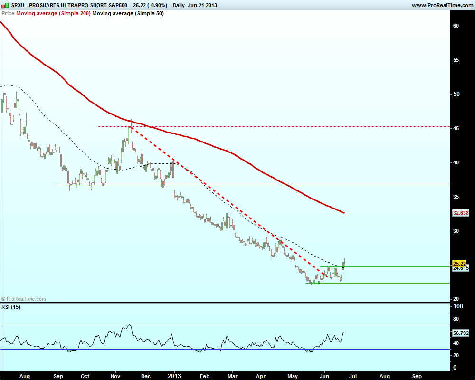
Task: Click the 2013 label on time axis
Action: tap(174, 376)
